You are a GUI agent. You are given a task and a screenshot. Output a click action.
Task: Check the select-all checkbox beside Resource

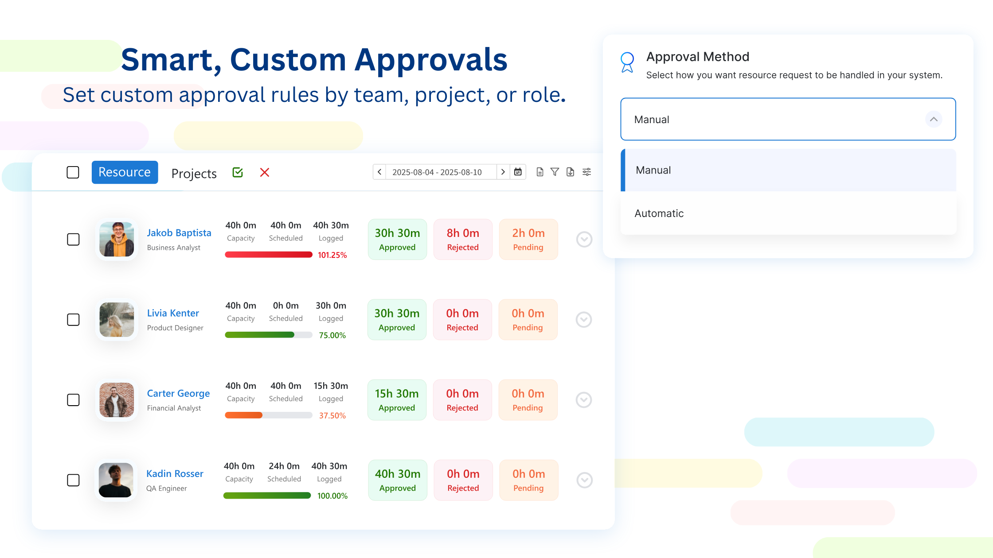pyautogui.click(x=73, y=172)
